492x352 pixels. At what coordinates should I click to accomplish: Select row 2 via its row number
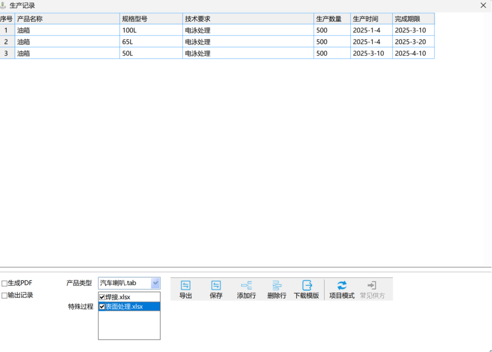(x=7, y=42)
